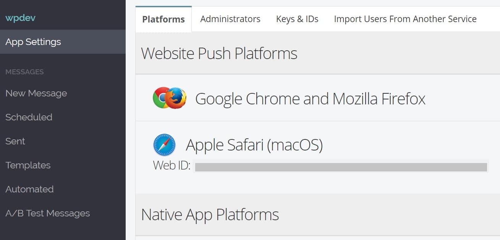
Task: Expand the Google Chrome and Mozilla Firefox platform
Action: pos(310,98)
